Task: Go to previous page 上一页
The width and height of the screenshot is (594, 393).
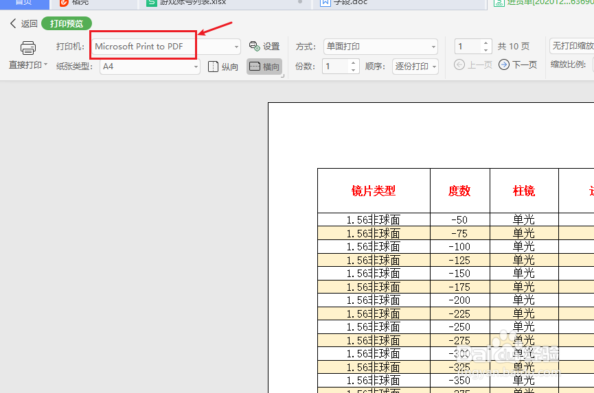Action: pyautogui.click(x=472, y=64)
